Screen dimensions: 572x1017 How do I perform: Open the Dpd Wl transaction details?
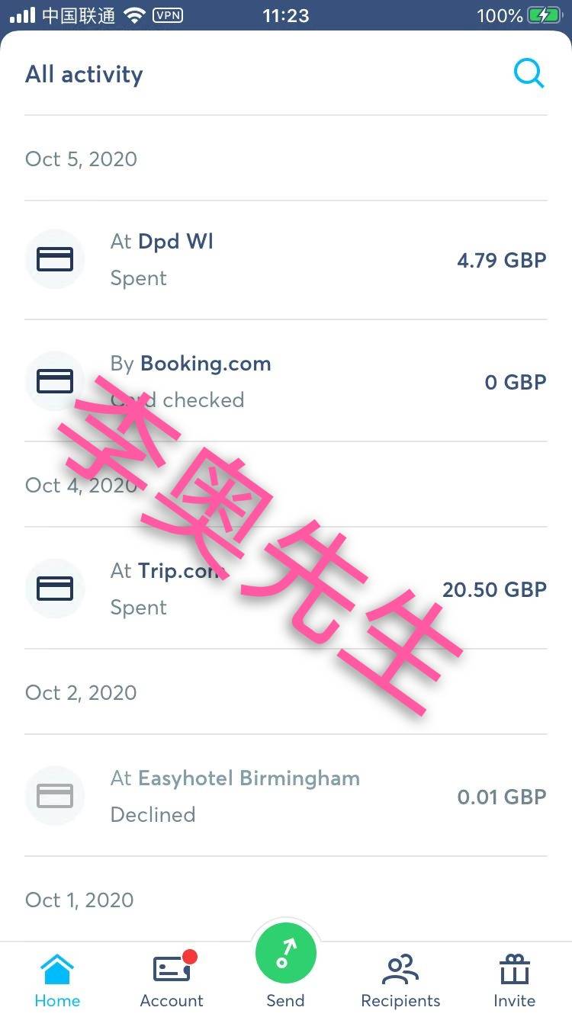click(286, 260)
